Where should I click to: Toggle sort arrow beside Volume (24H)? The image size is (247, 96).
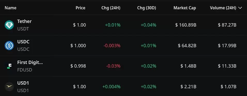coord(240,8)
